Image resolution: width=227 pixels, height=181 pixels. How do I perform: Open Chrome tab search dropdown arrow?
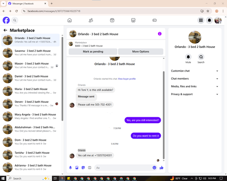[x=3, y=3]
